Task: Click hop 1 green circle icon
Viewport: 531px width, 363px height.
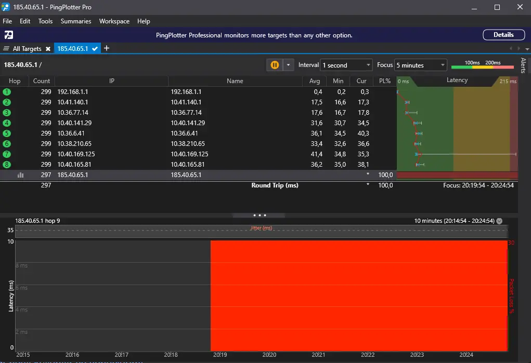Action: point(6,92)
